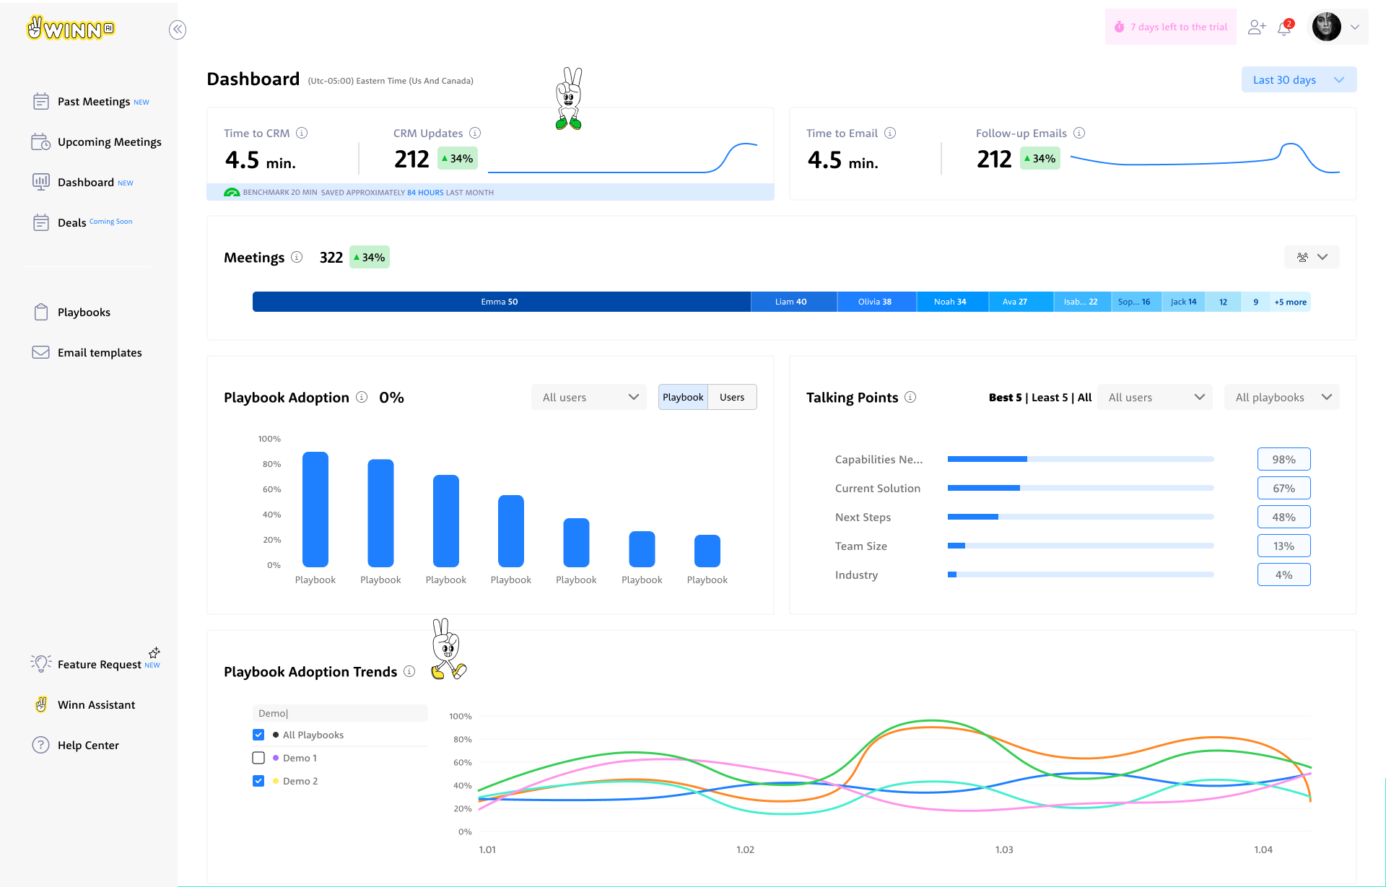The image size is (1386, 887).
Task: Click Emma 50 segment in meetings bar
Action: pos(500,302)
